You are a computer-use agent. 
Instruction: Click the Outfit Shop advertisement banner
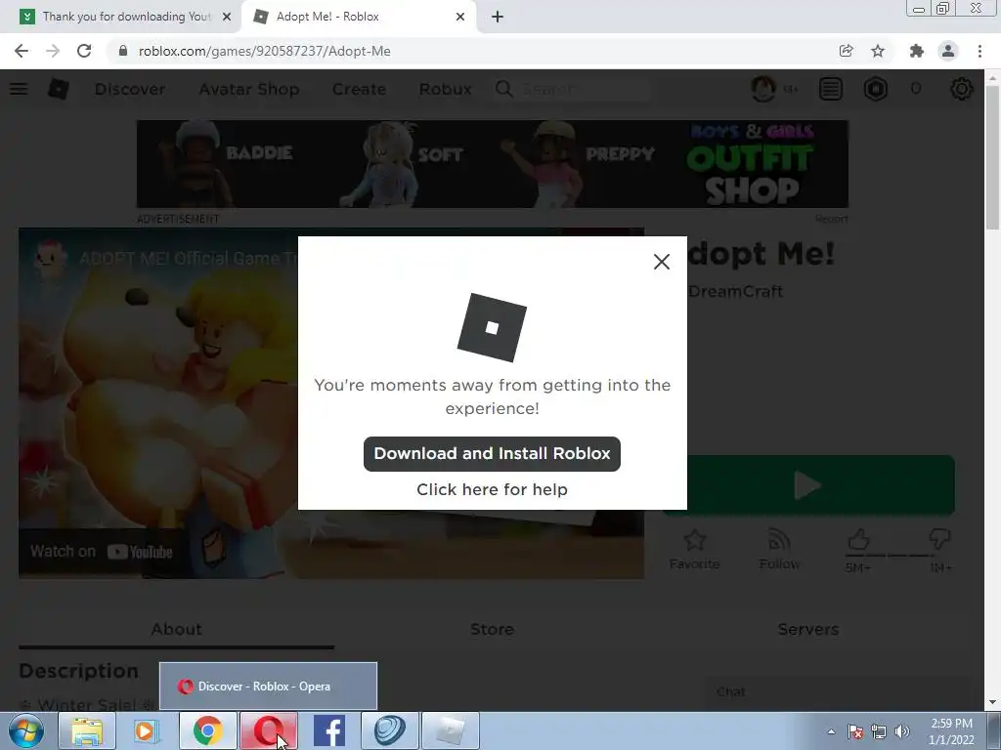pos(493,164)
